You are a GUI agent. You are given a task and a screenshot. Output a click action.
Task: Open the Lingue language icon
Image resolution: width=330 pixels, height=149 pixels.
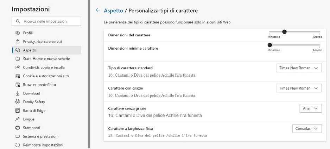click(18, 119)
